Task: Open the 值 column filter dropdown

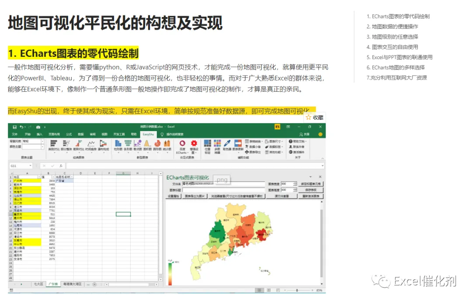Action: pos(53,177)
